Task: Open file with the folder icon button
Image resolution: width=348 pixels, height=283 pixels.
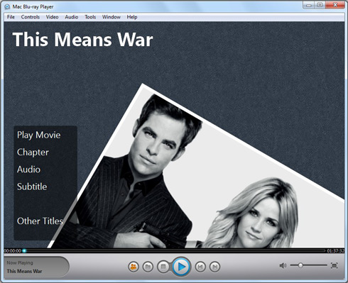Action: tap(148, 267)
